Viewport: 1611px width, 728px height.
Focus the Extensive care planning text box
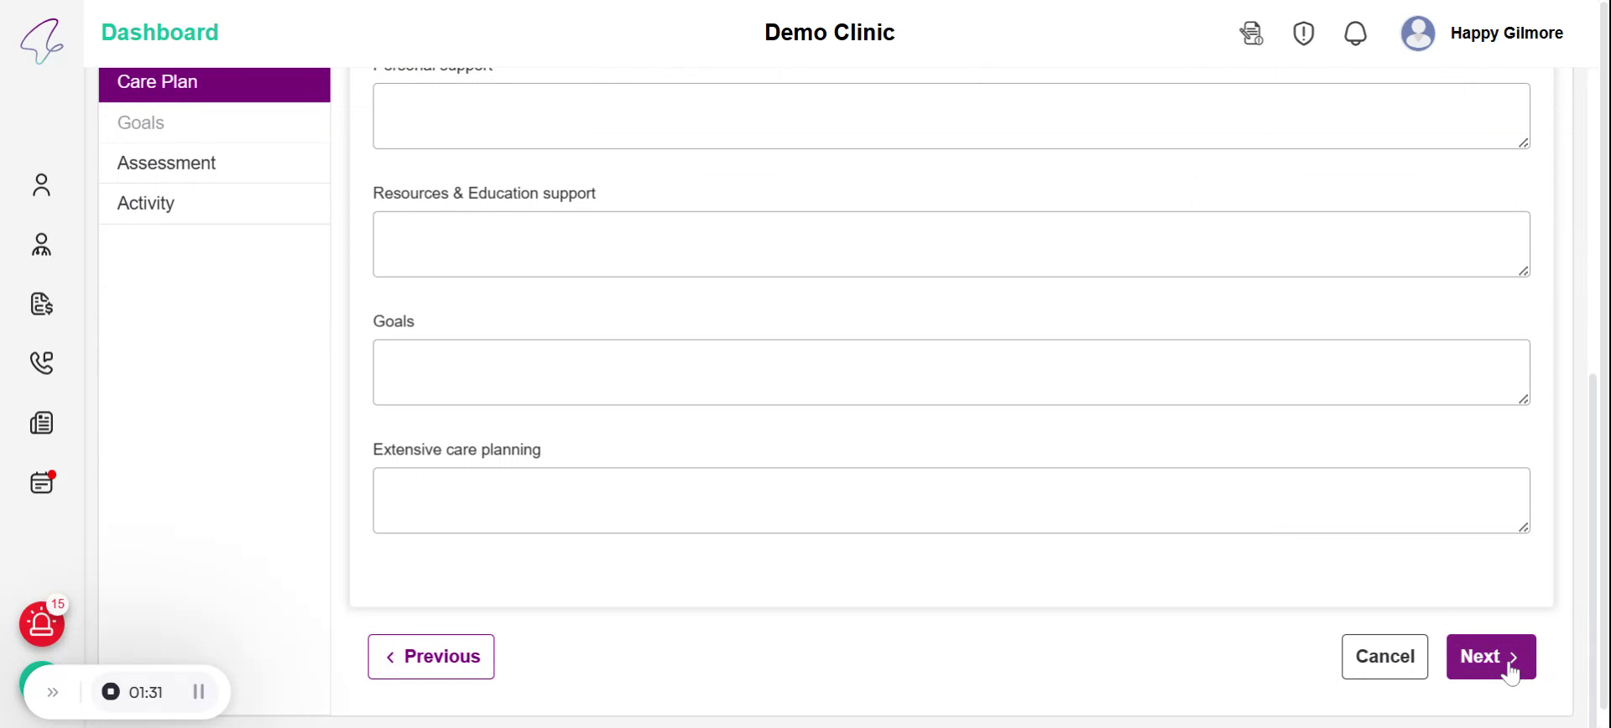pyautogui.click(x=951, y=501)
